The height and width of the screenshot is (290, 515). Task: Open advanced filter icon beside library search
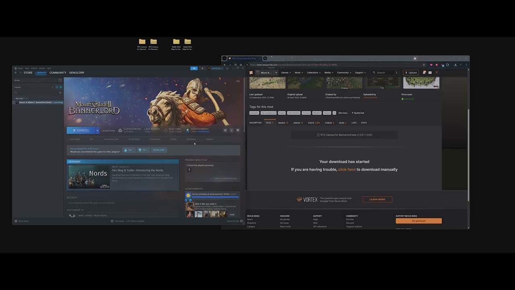tap(60, 93)
